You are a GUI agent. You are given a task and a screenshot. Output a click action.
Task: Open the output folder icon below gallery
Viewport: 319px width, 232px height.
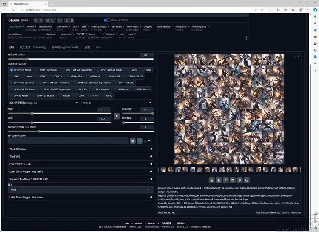211,180
